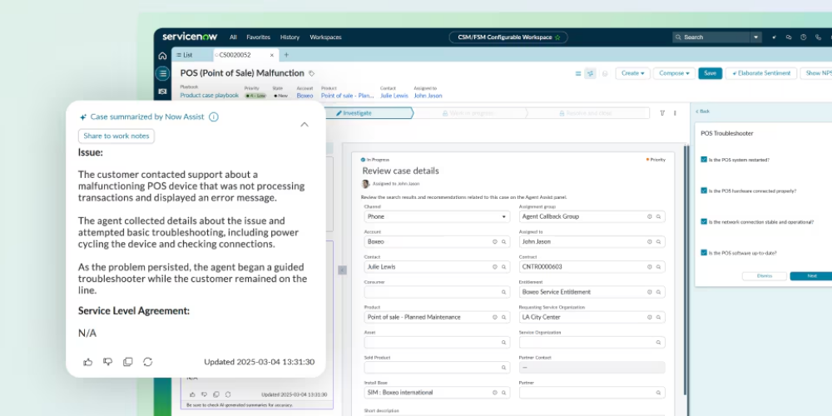Open the Favorites menu
The height and width of the screenshot is (416, 832).
259,37
